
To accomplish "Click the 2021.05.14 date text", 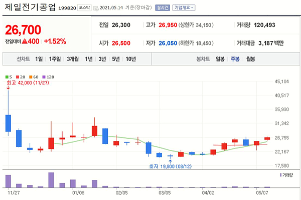I will (x=111, y=8).
